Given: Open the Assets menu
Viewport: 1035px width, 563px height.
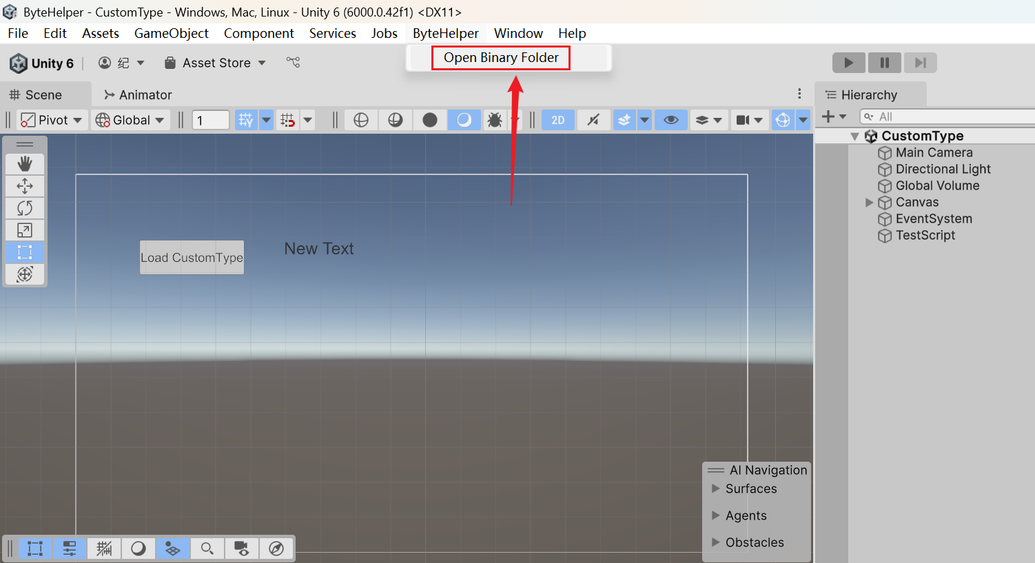Looking at the screenshot, I should 101,33.
